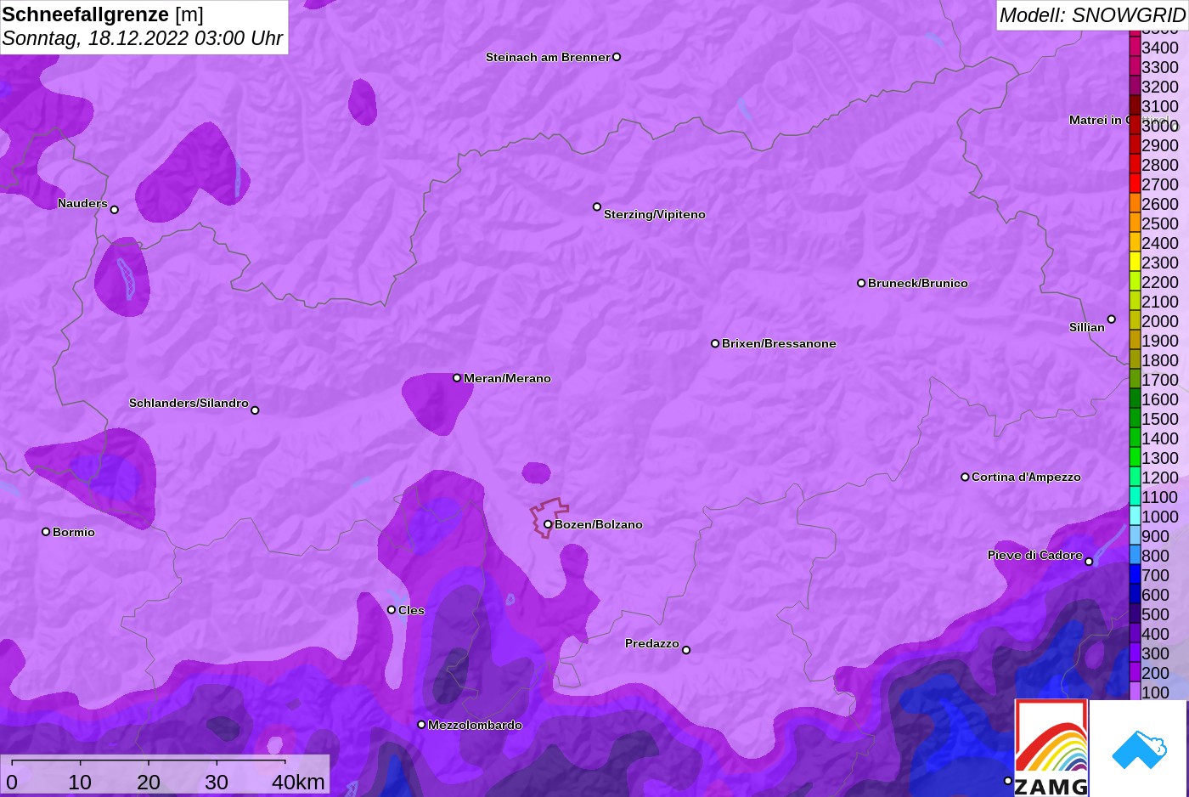Click the Sterzing/Vipiteno marker dot
This screenshot has width=1189, height=797.
(x=597, y=206)
